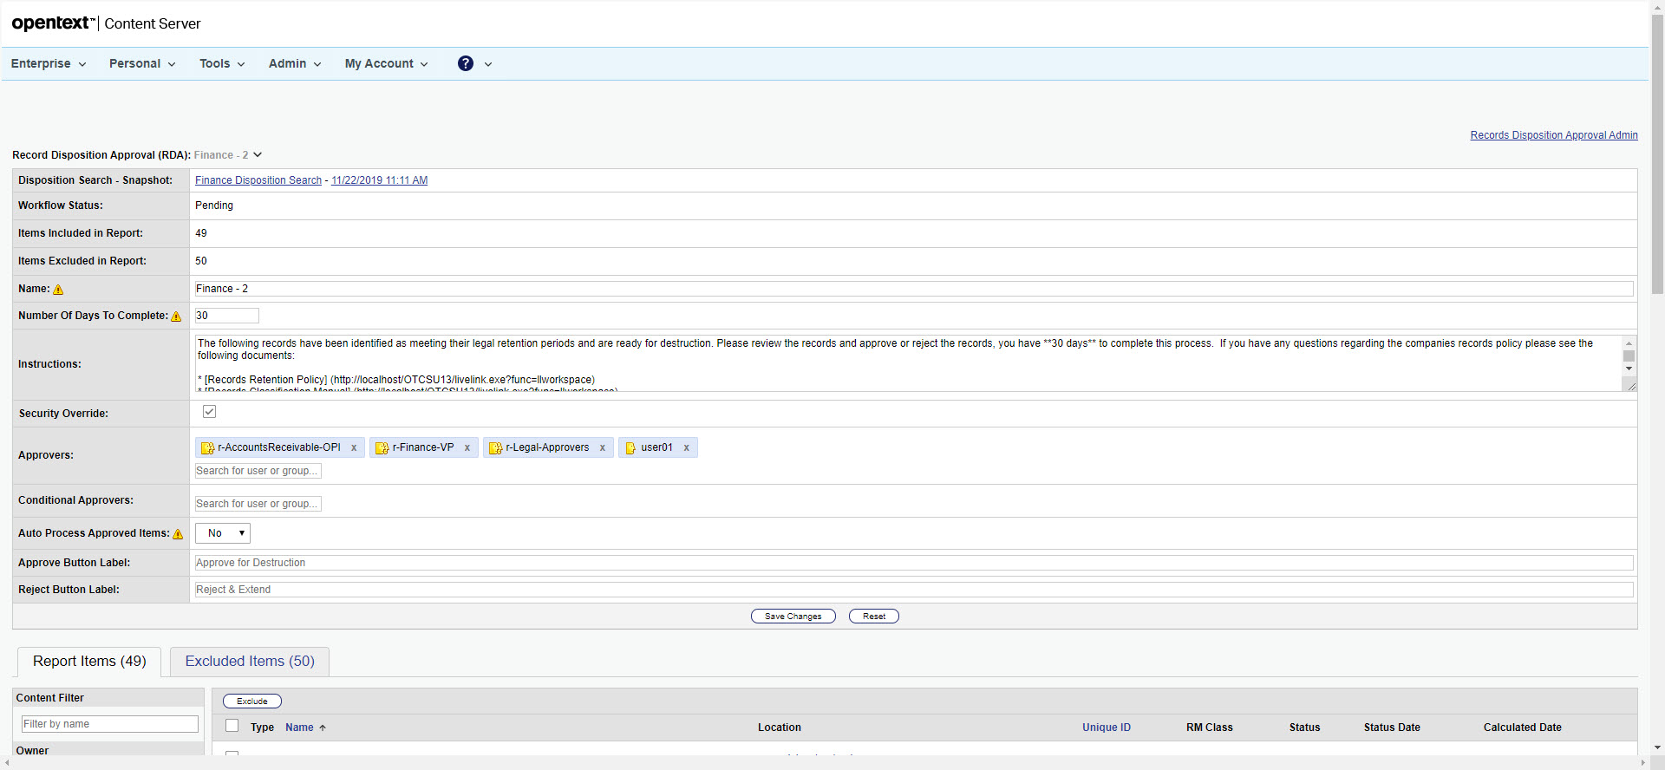Open Auto Process Approved Items dropdown
This screenshot has width=1665, height=770.
click(x=223, y=533)
